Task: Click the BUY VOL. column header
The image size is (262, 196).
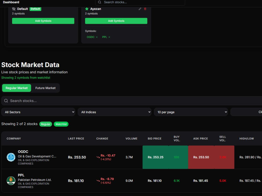Action: point(177,139)
